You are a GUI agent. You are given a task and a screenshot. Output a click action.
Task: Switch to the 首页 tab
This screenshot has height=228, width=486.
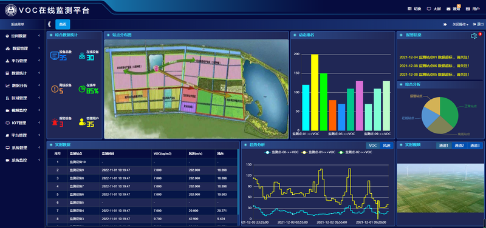pos(63,24)
